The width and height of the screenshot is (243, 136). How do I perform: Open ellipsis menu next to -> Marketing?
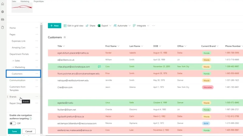click(37, 67)
